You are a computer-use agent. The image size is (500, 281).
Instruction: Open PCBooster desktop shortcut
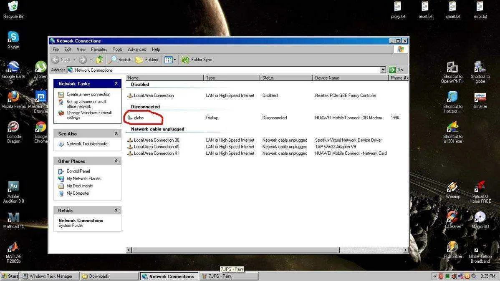tap(452, 250)
